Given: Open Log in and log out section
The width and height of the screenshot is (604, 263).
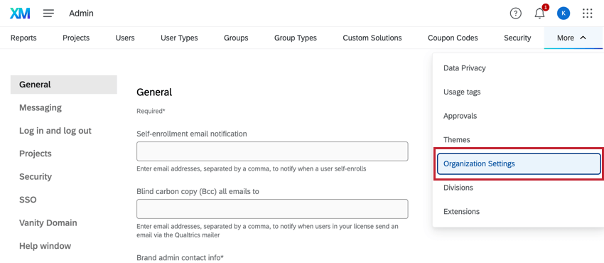Looking at the screenshot, I should [x=55, y=131].
